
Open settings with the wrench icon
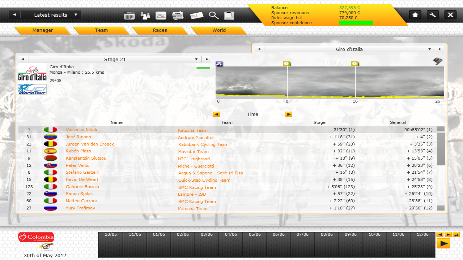click(x=433, y=15)
